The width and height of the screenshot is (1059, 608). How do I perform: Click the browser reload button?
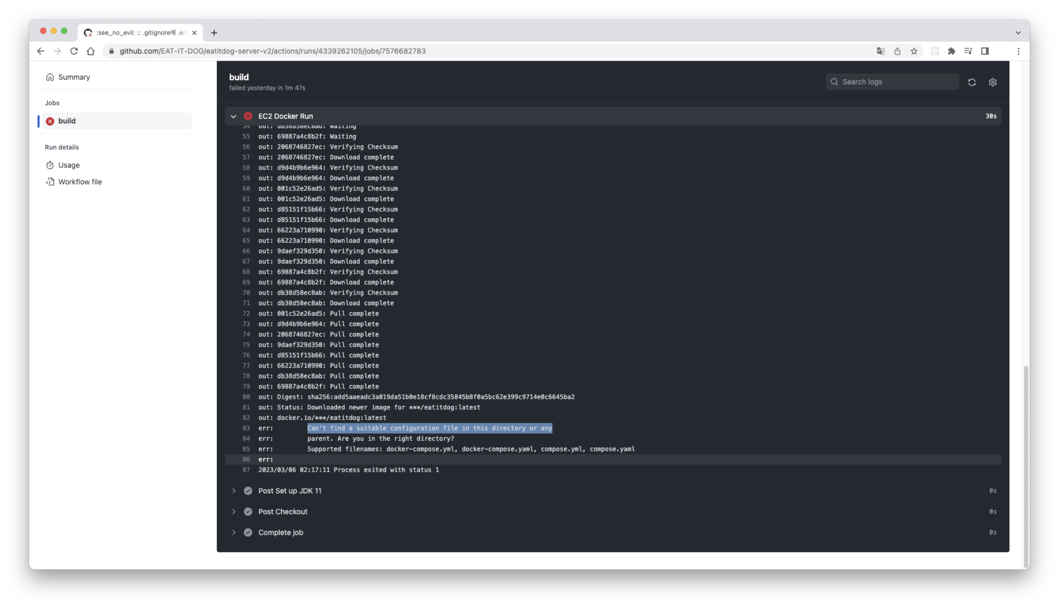click(74, 51)
